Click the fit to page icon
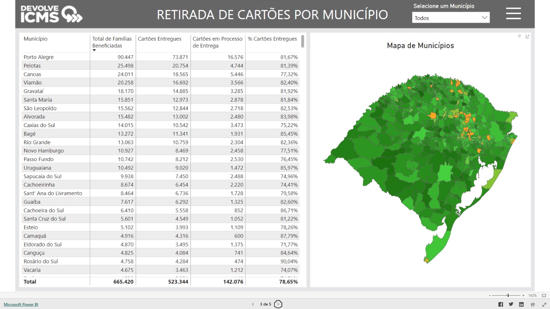The height and width of the screenshot is (309, 550). pyautogui.click(x=544, y=296)
